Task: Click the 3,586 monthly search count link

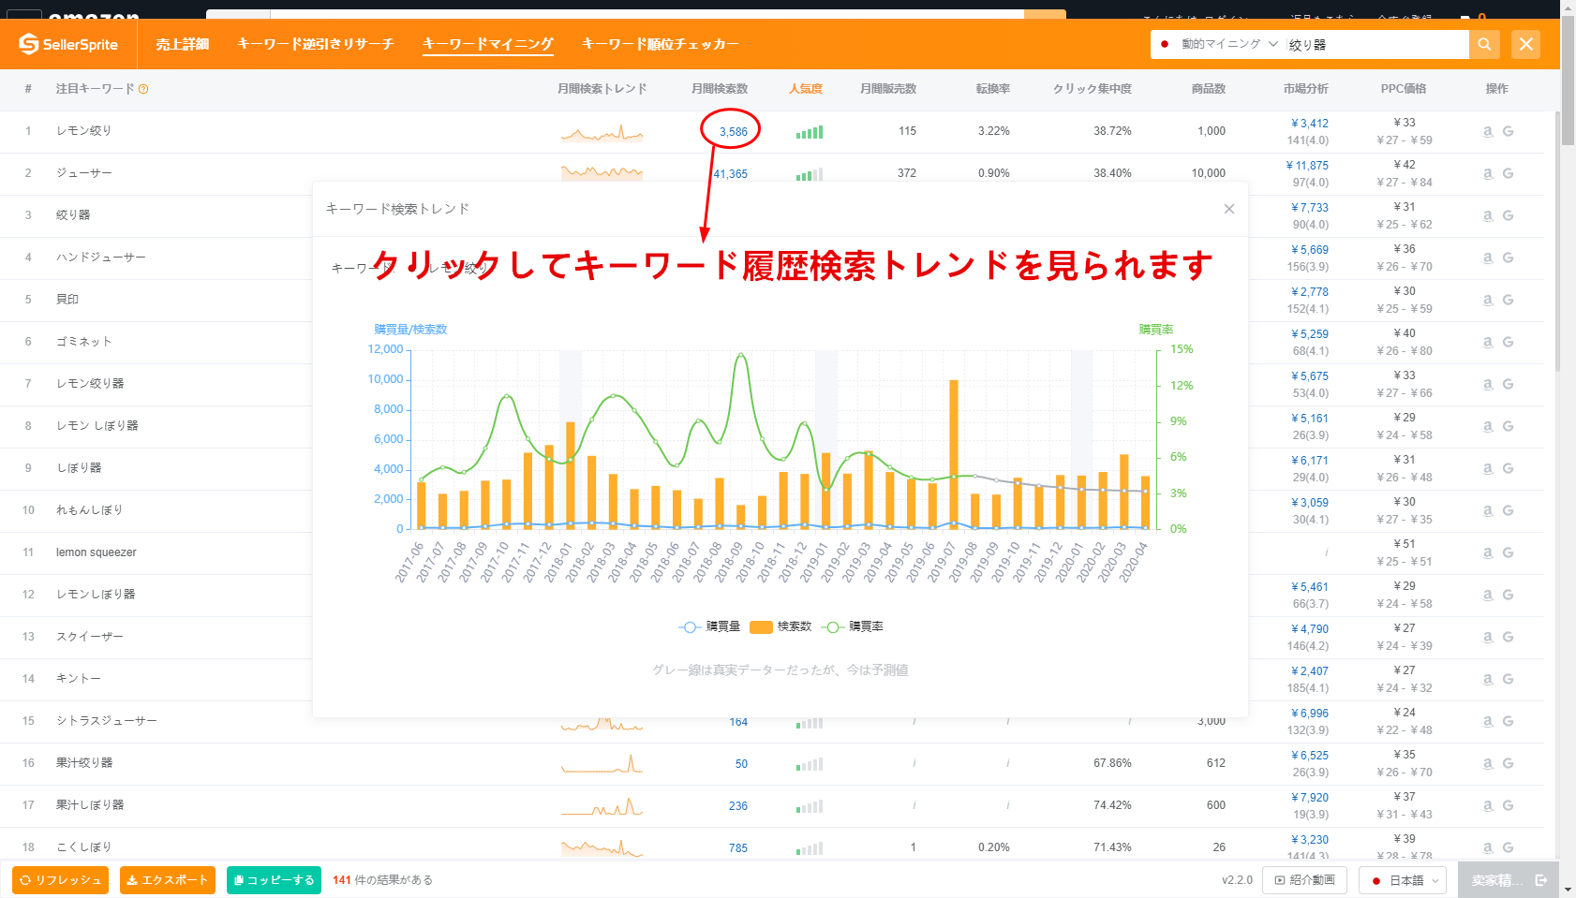Action: click(733, 131)
